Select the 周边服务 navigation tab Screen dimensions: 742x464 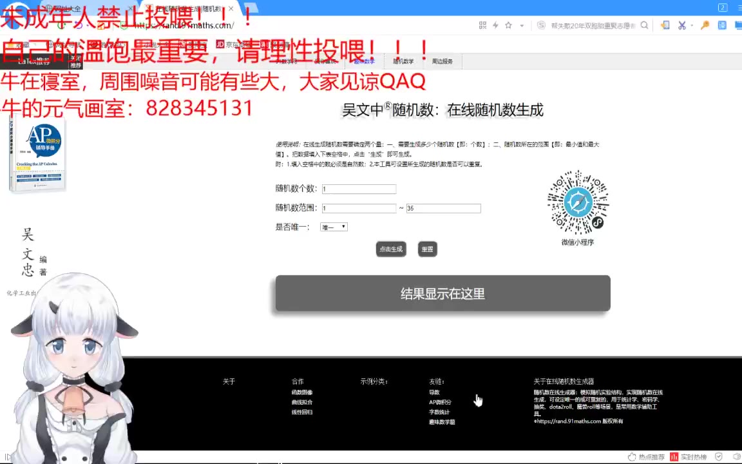[x=442, y=62]
